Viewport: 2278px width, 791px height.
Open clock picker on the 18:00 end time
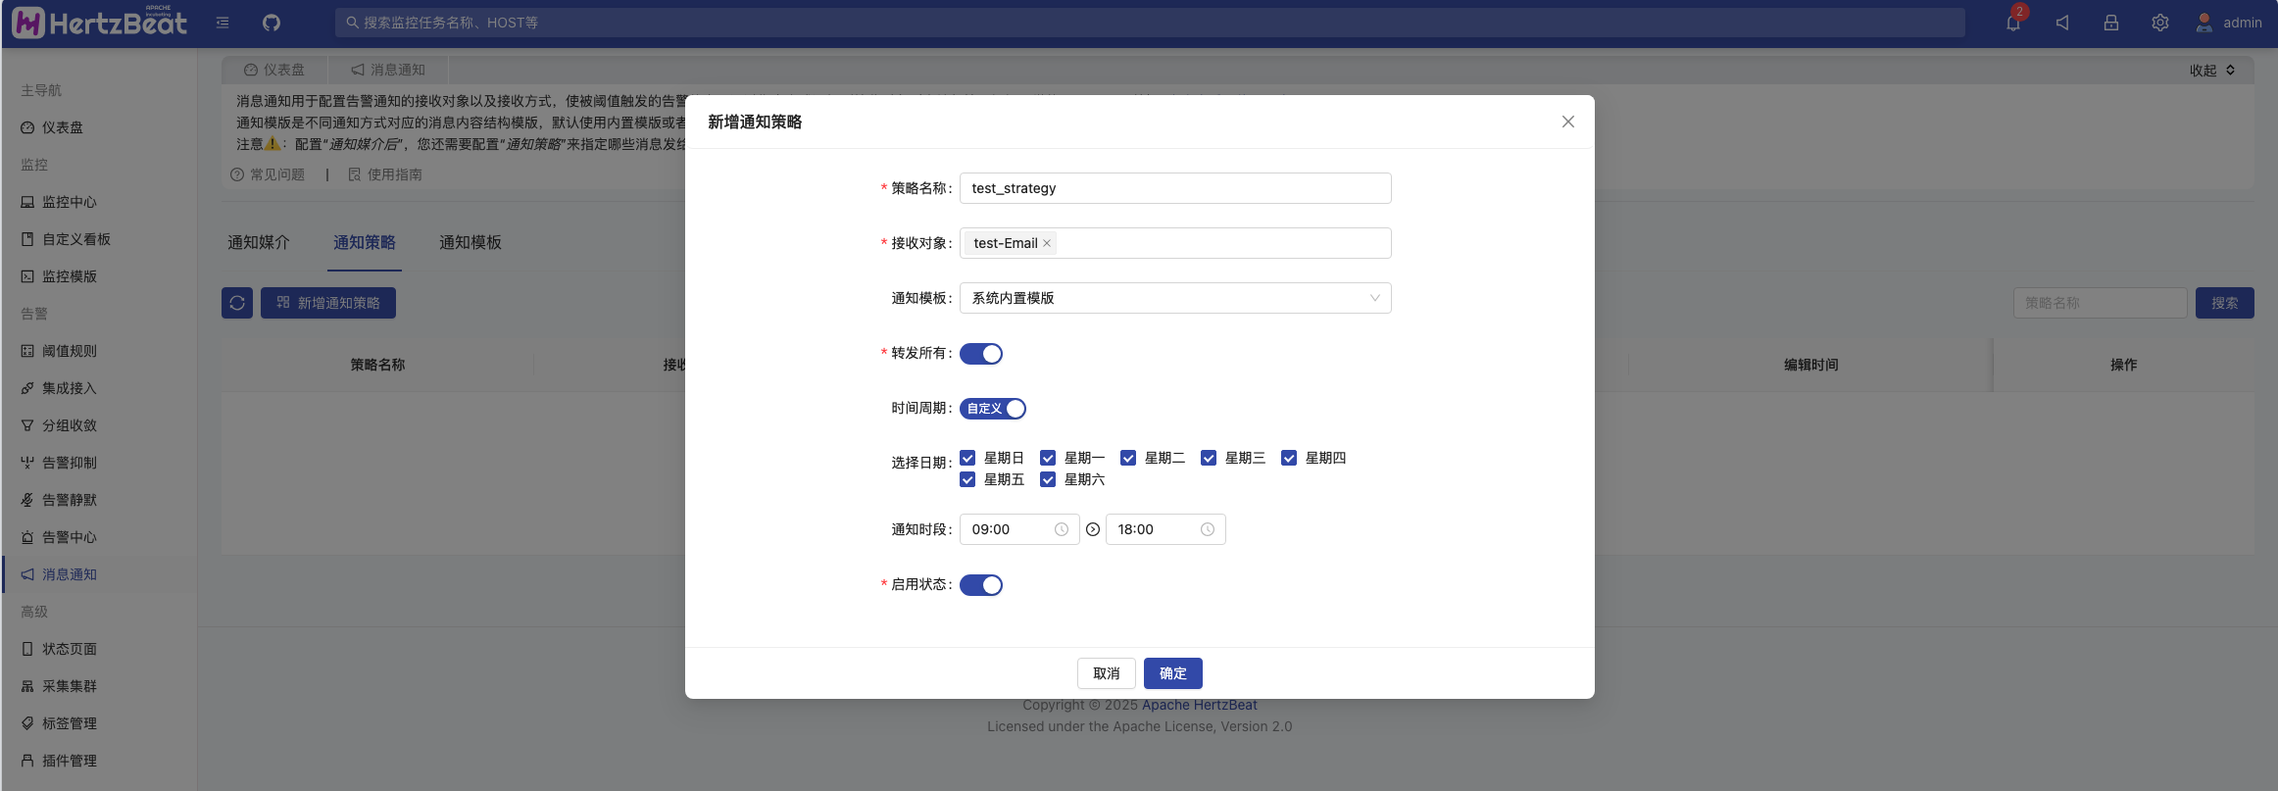pos(1207,529)
